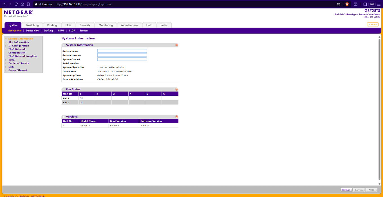Click the Fan 2 OK status cell
The width and height of the screenshot is (383, 197).
pos(86,102)
